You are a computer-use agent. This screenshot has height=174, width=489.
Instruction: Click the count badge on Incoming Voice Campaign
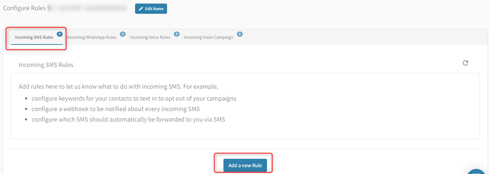click(239, 34)
